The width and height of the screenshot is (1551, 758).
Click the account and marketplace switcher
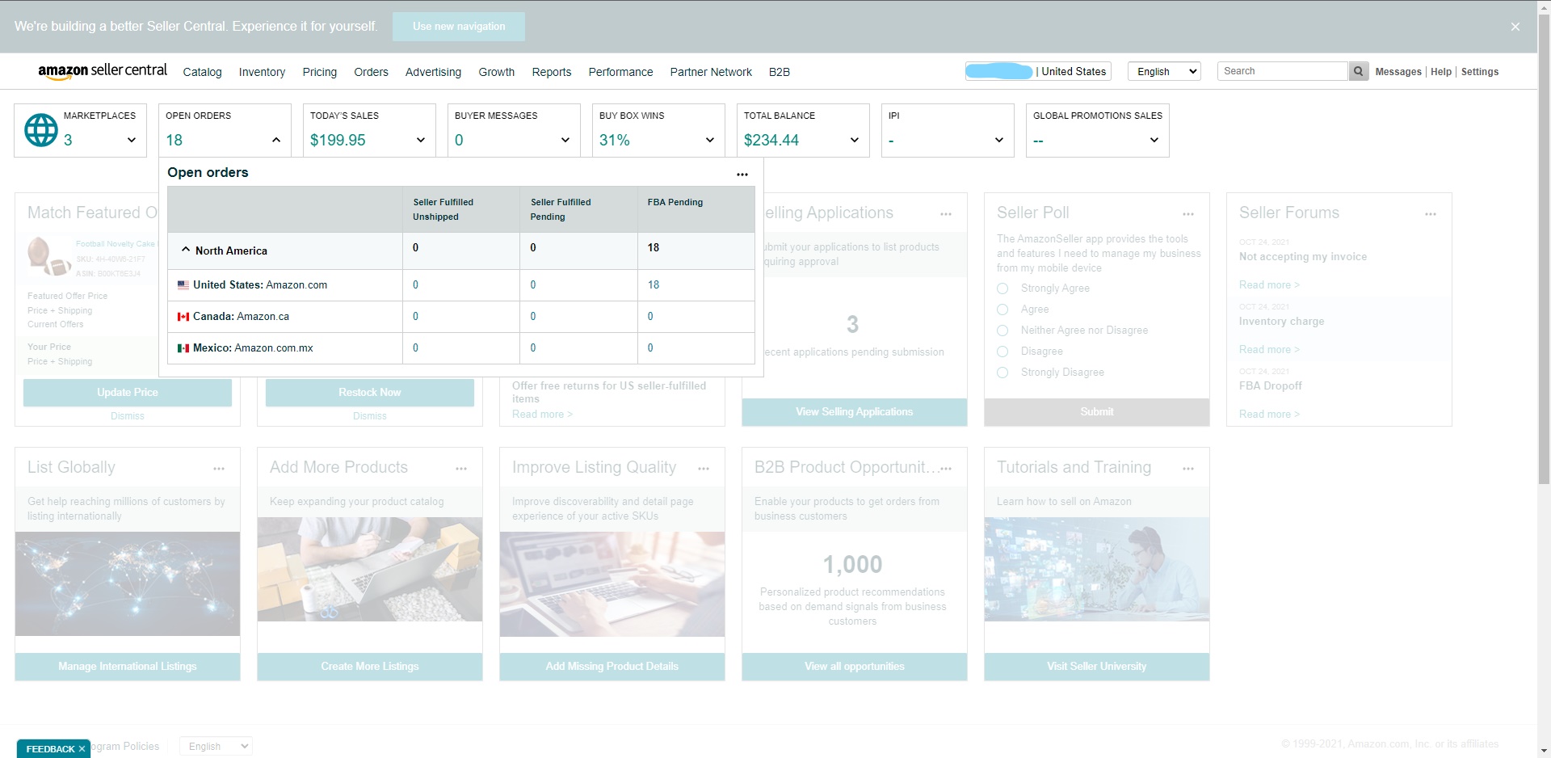tap(1038, 71)
